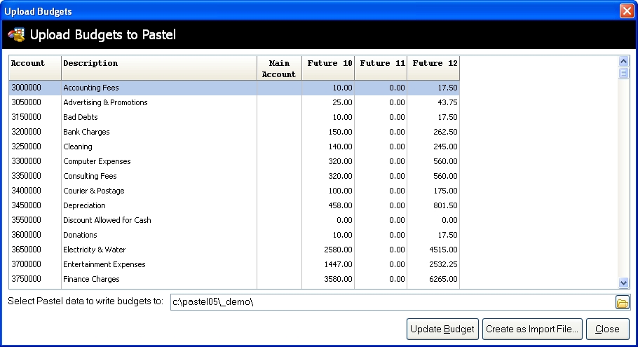Click Future 10 value 3580.00 for Finance Charges
638x347 pixels.
click(x=338, y=279)
